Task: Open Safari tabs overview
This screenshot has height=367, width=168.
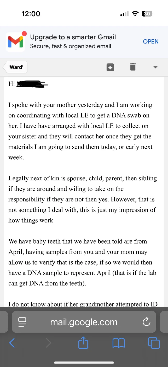Action: click(154, 343)
